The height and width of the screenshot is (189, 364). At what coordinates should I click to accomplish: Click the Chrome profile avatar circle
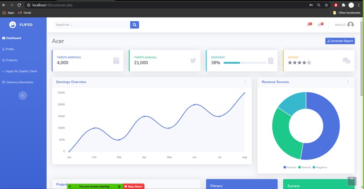351,5
